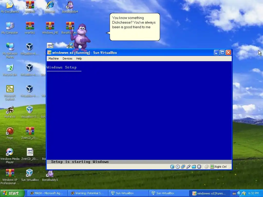263x197 pixels.
Task: Click the greyed-out mouse capture indicator
Action: [x=207, y=167]
